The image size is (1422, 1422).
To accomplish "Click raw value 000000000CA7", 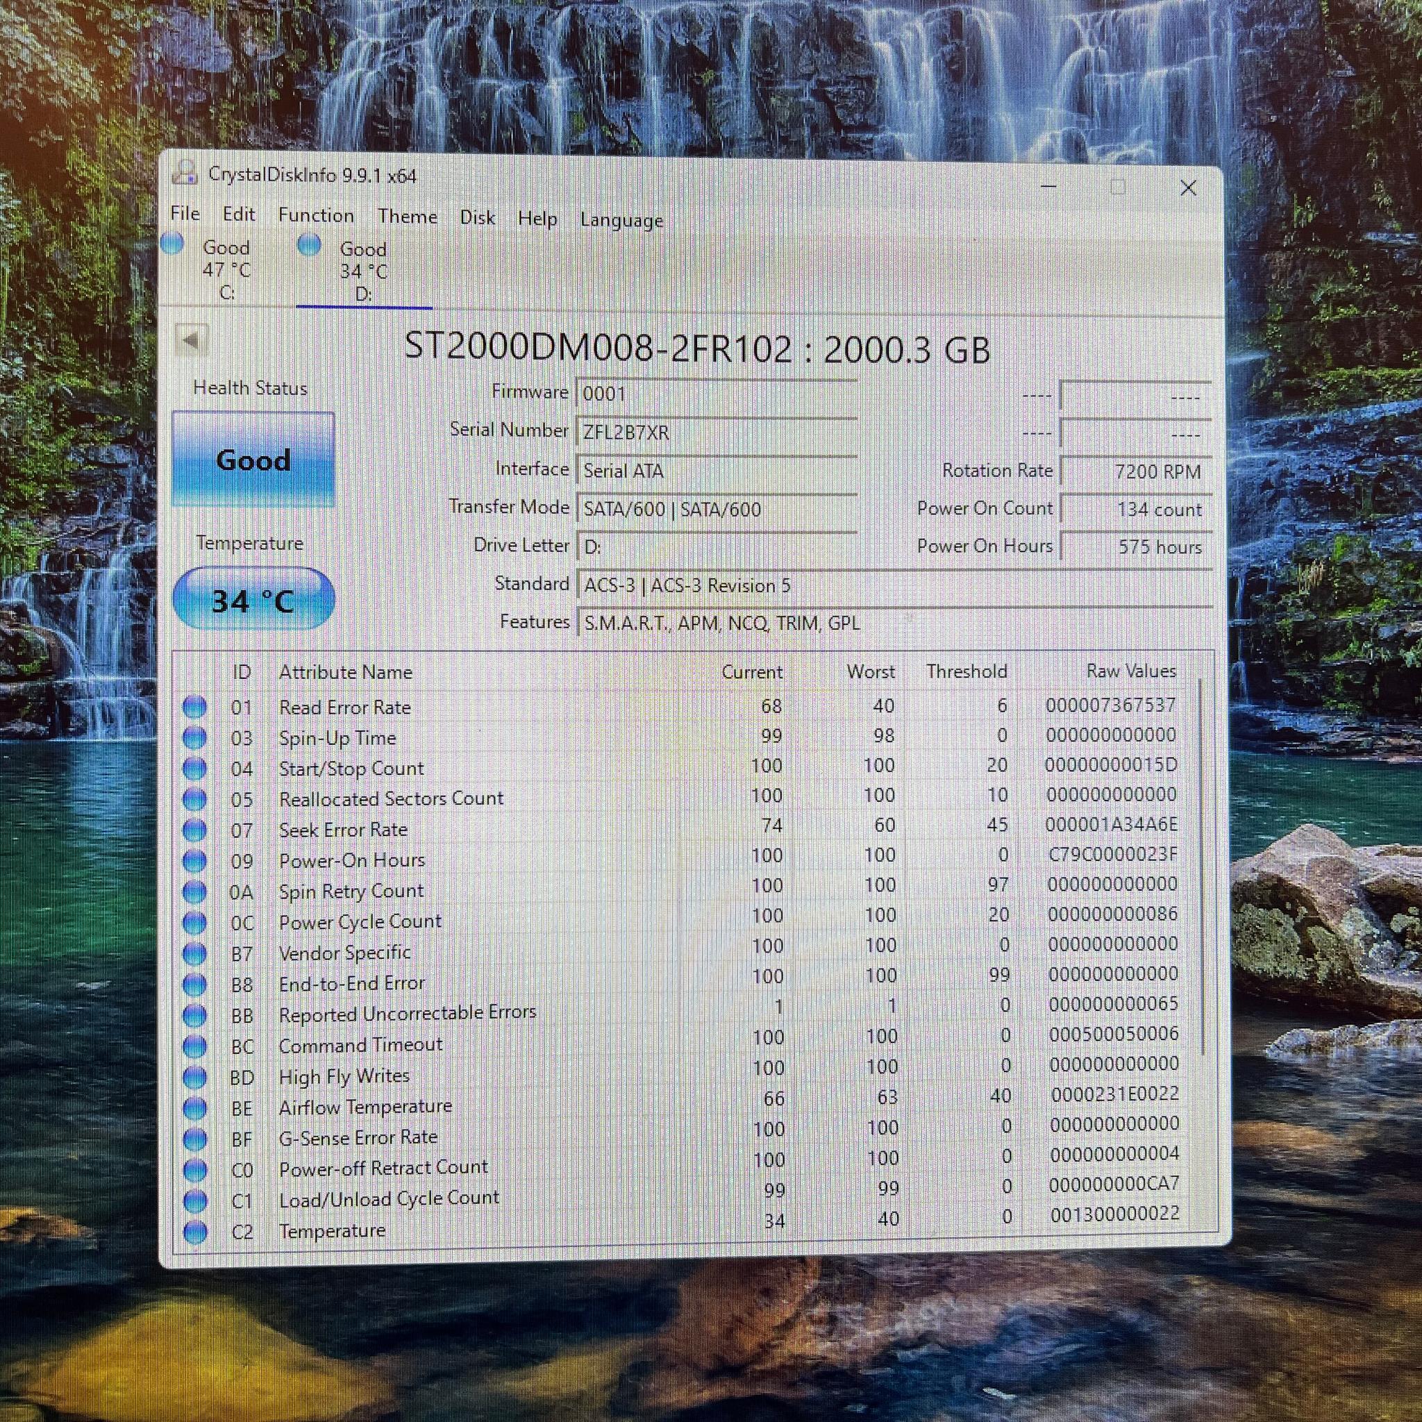I will [x=1114, y=1185].
